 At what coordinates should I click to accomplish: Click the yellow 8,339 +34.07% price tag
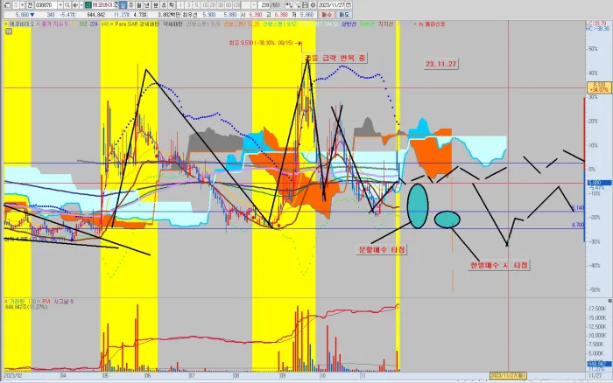click(x=599, y=87)
